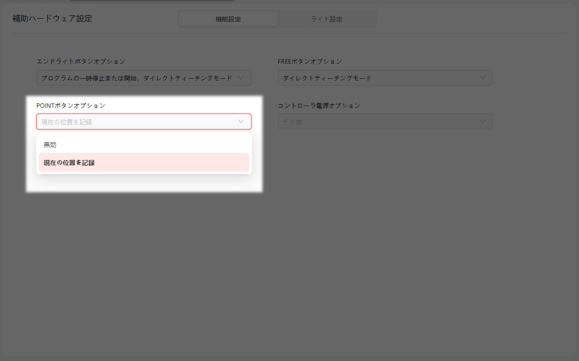Screen dimensions: 579x361
Task: Click the FREEボタンオプション label text
Action: pyautogui.click(x=310, y=61)
